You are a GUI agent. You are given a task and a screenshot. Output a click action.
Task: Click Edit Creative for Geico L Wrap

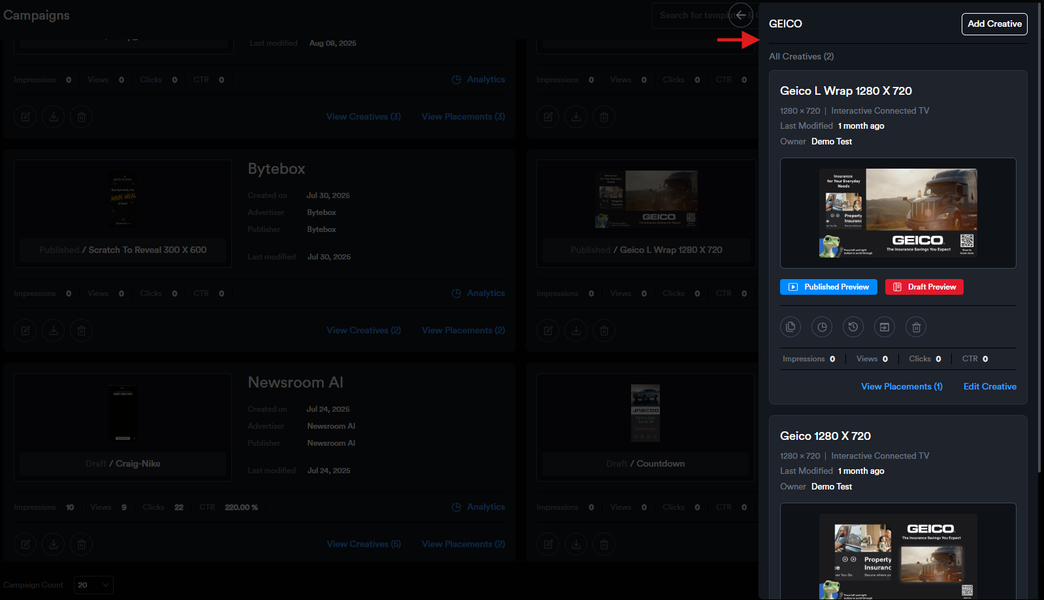[990, 386]
